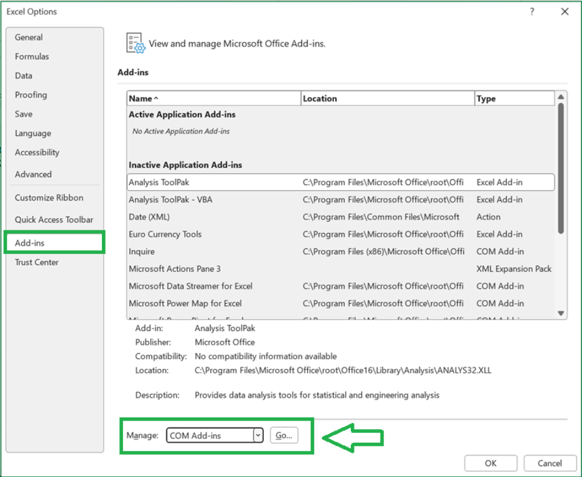This screenshot has height=477, width=582.
Task: Select the Inquire add-in row
Action: click(341, 252)
